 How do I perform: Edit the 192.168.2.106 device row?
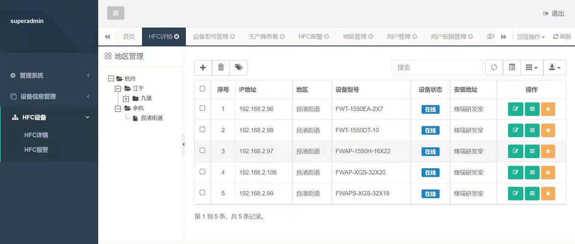click(x=515, y=172)
